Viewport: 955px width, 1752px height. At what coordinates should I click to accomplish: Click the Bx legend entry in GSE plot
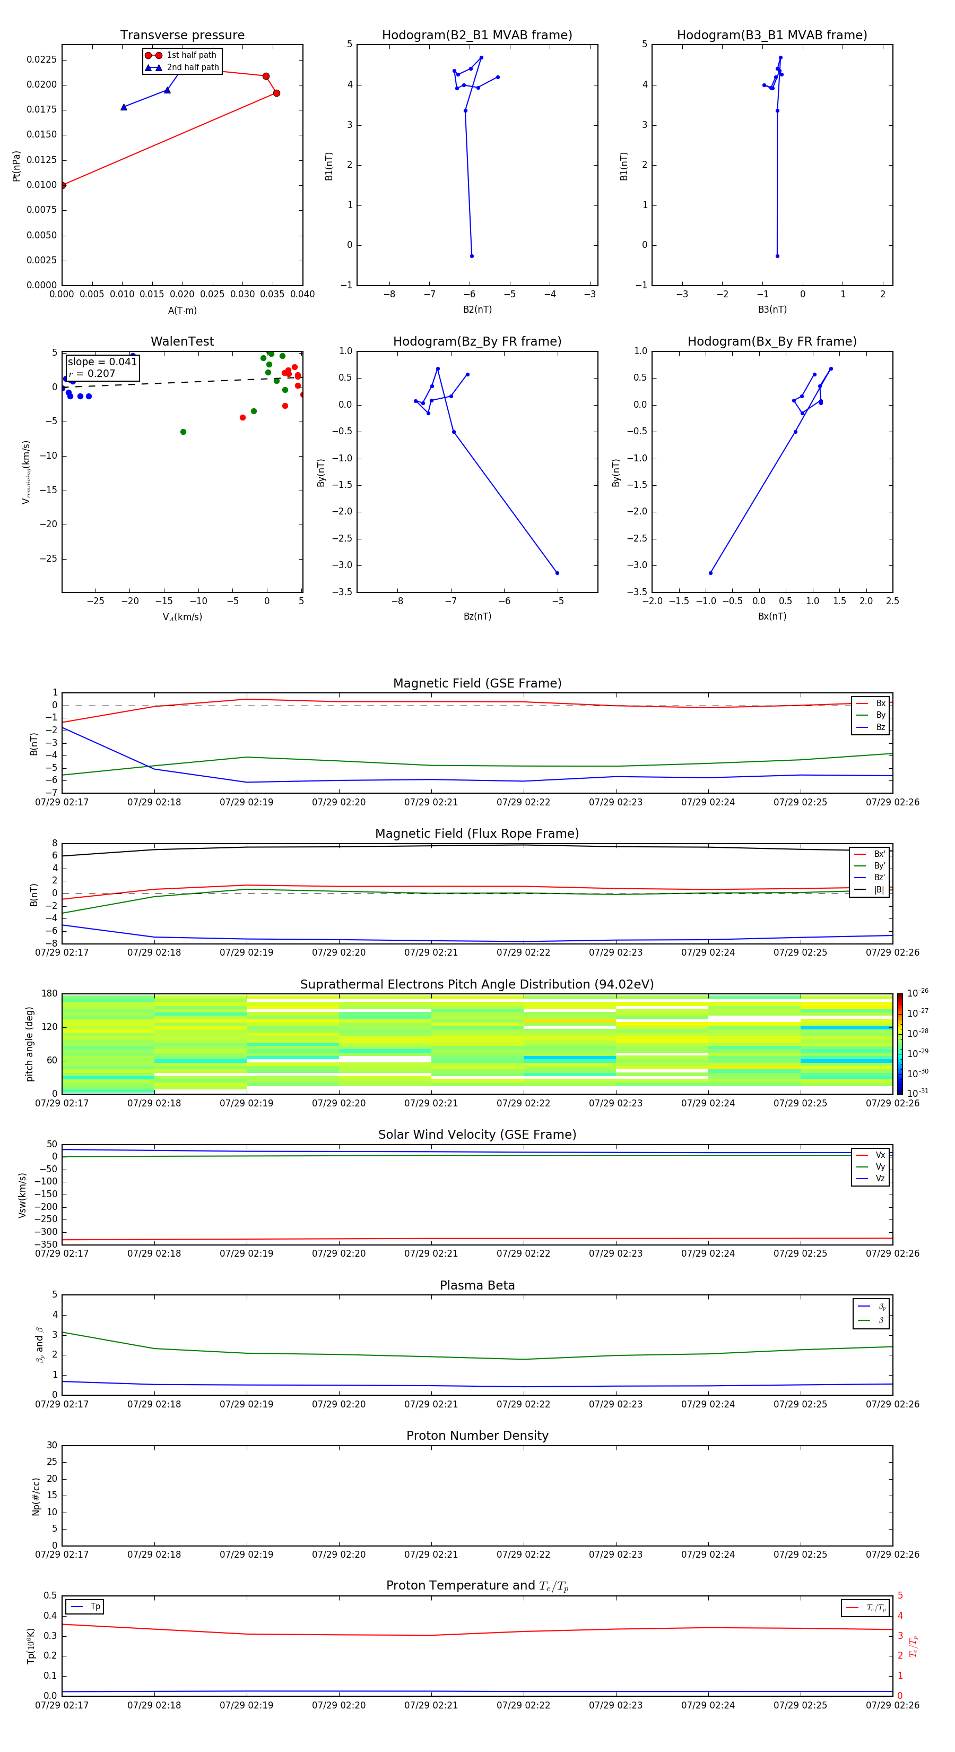point(871,703)
